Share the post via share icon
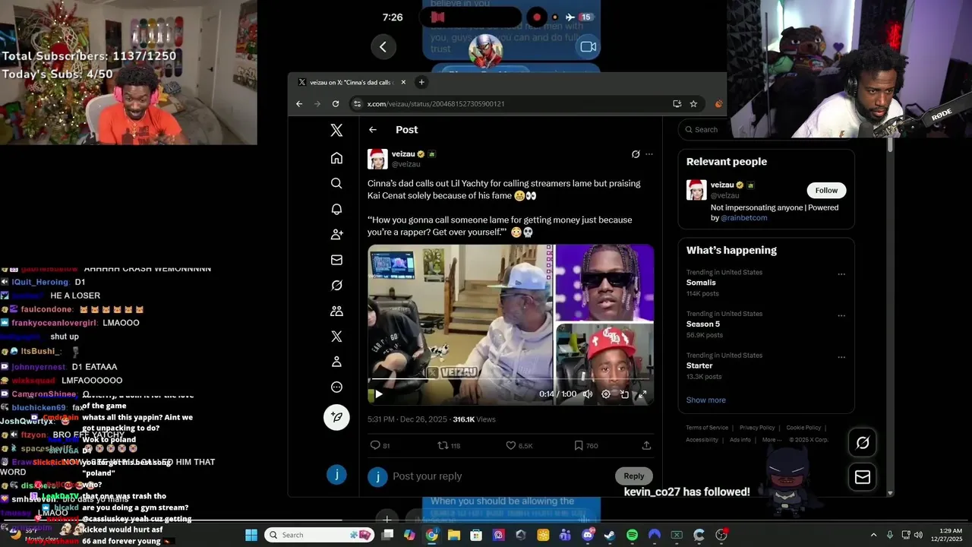The height and width of the screenshot is (547, 972). [x=646, y=445]
